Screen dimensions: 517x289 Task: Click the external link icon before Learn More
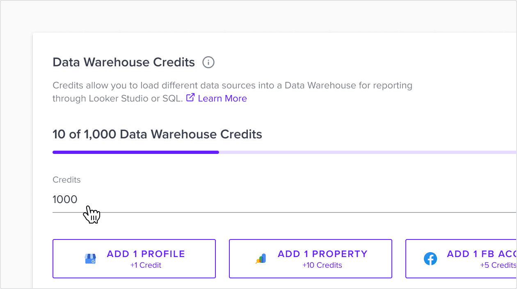click(190, 97)
